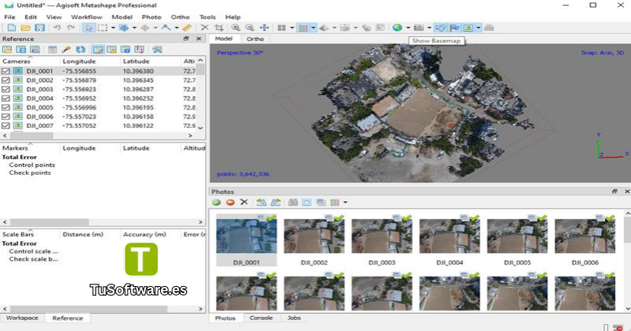This screenshot has height=331, width=631.
Task: Select the Navigation arrow tool
Action: (x=88, y=28)
